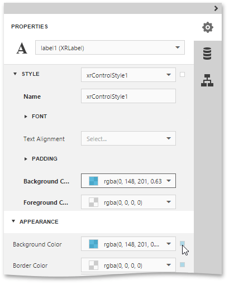Click the Appearance Background Color blue swatch
Viewport: 229px width, 285px height.
[x=93, y=244]
